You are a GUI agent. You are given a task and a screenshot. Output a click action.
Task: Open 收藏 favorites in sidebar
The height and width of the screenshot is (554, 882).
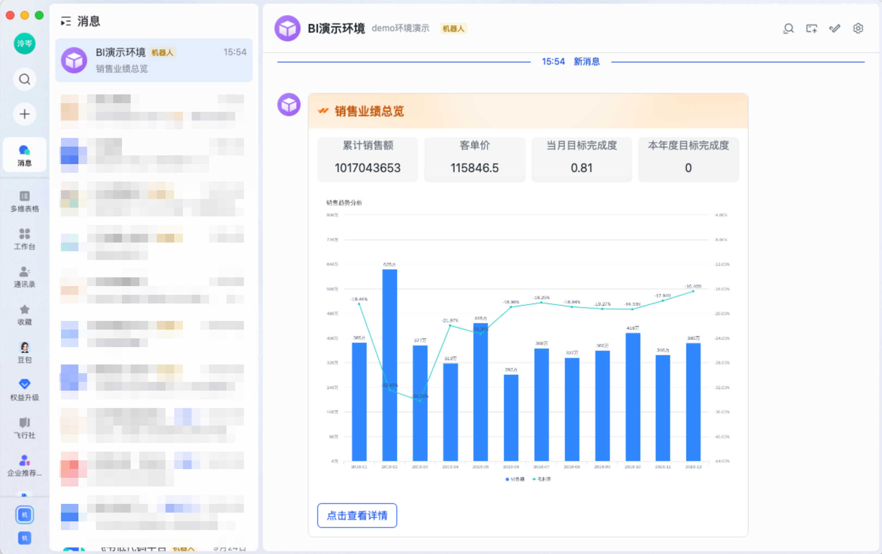[x=25, y=315]
